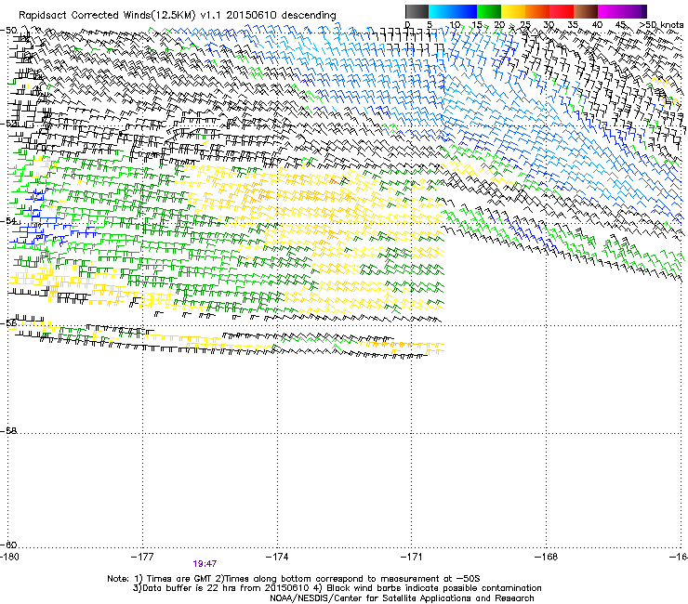Screen dimensions: 688x604
Task: Click the purple "19:47" pass time stamp
Action: click(205, 564)
